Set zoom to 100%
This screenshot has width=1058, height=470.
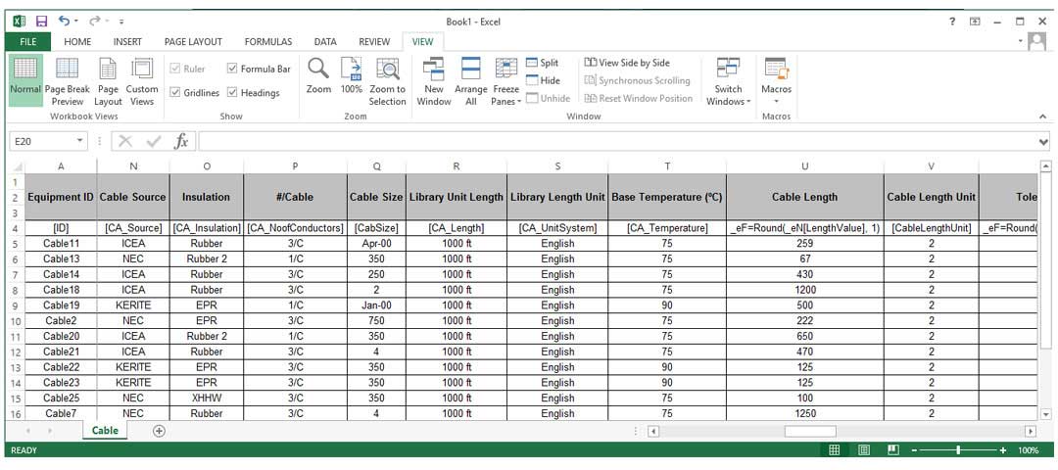coord(351,69)
